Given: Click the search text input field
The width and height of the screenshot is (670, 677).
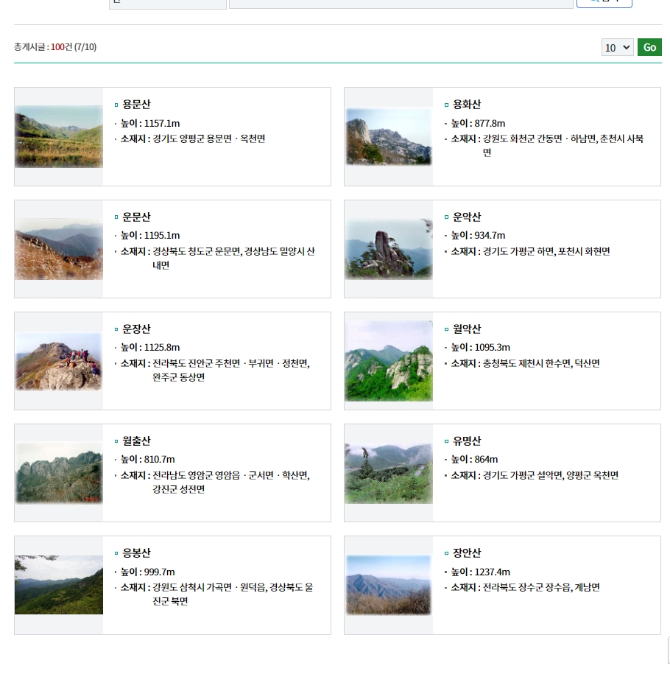Looking at the screenshot, I should coord(401,4).
